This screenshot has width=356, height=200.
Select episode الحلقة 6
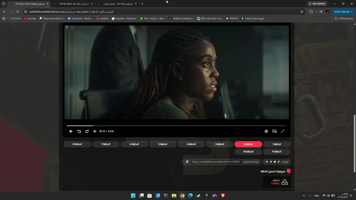[134, 144]
